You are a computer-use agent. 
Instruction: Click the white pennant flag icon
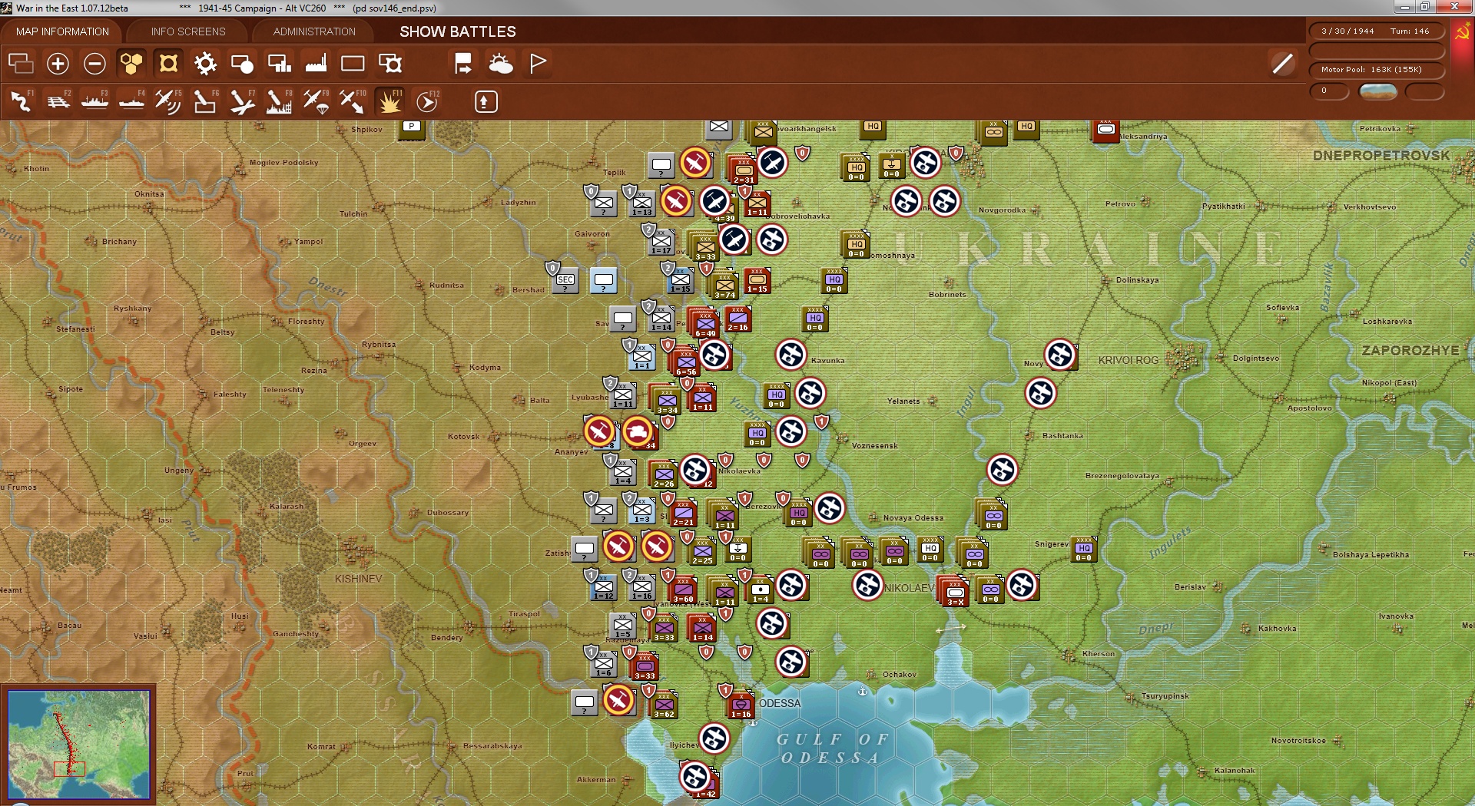point(538,63)
